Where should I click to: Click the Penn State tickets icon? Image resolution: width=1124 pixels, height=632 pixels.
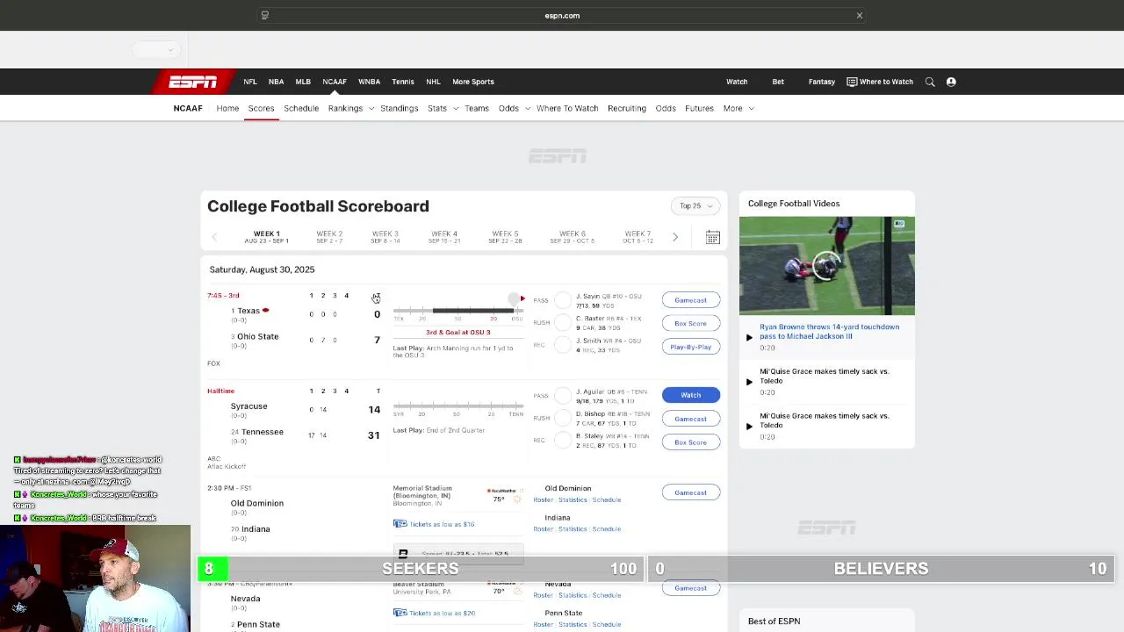click(x=400, y=613)
